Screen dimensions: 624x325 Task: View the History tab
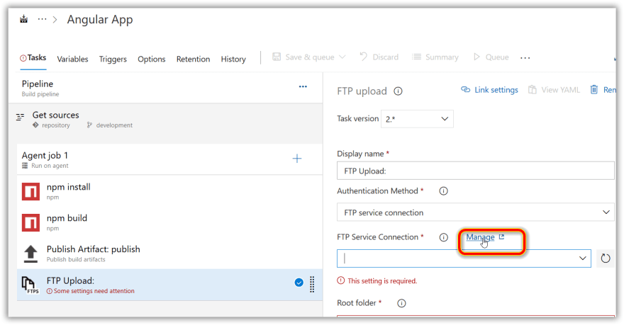click(233, 59)
